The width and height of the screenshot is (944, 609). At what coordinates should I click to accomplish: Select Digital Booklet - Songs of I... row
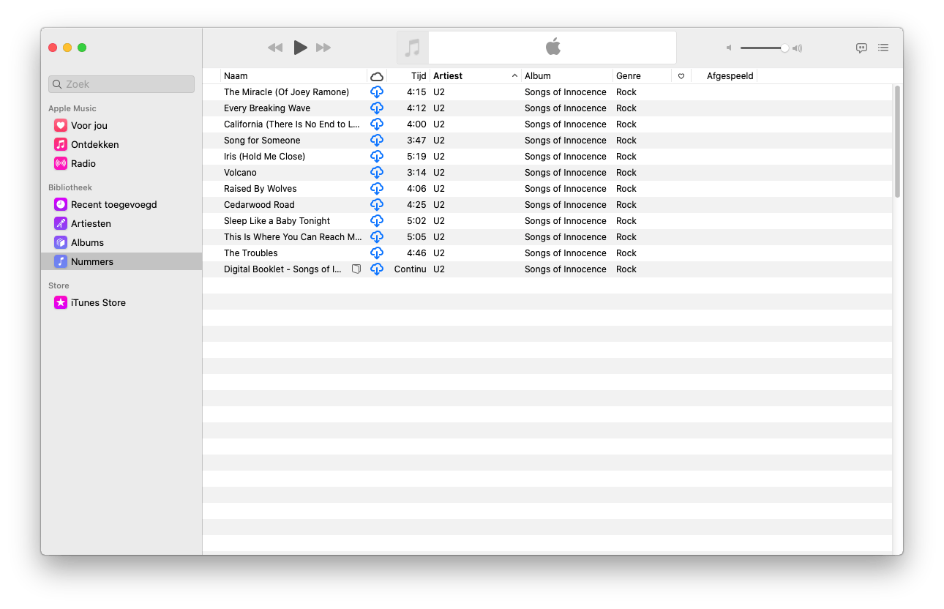(x=547, y=269)
